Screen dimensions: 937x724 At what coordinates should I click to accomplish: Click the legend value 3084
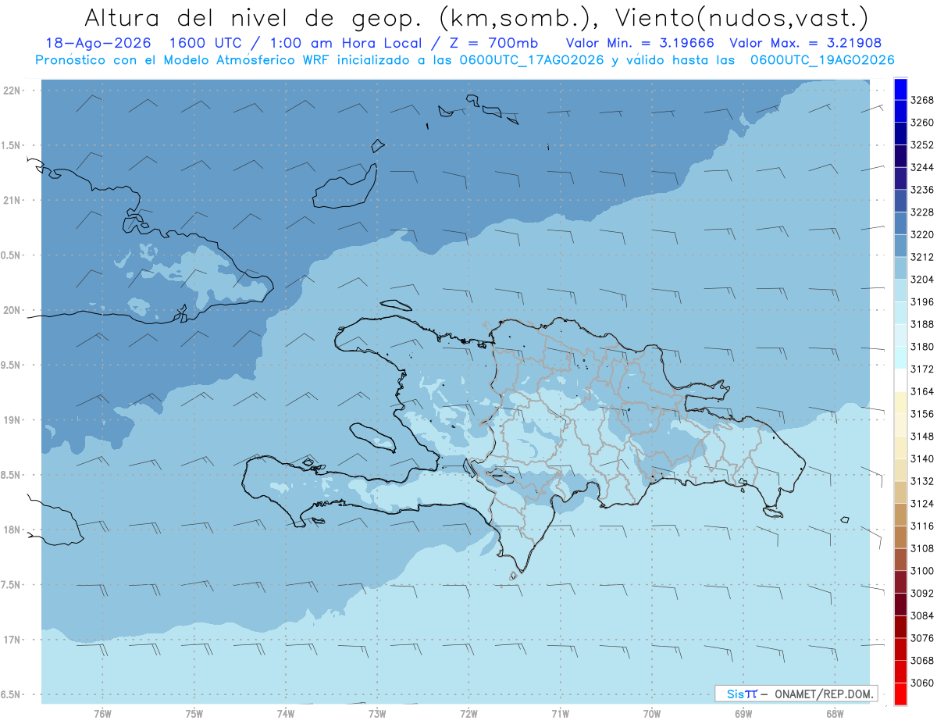click(922, 616)
